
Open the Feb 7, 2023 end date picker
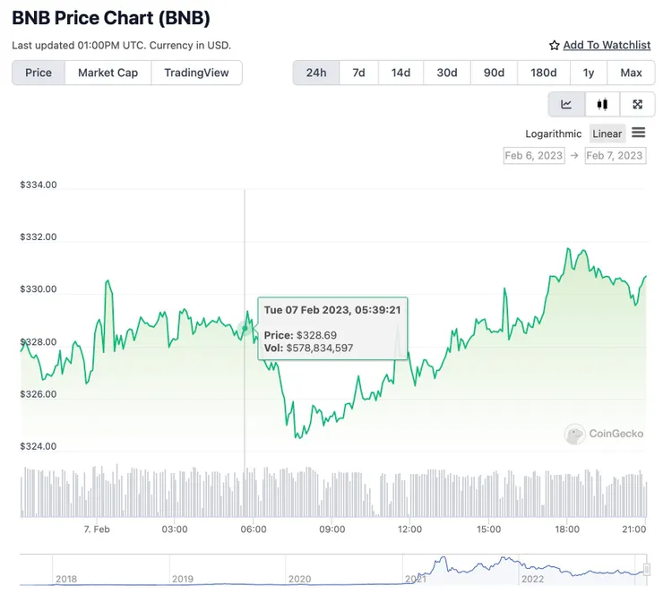615,155
